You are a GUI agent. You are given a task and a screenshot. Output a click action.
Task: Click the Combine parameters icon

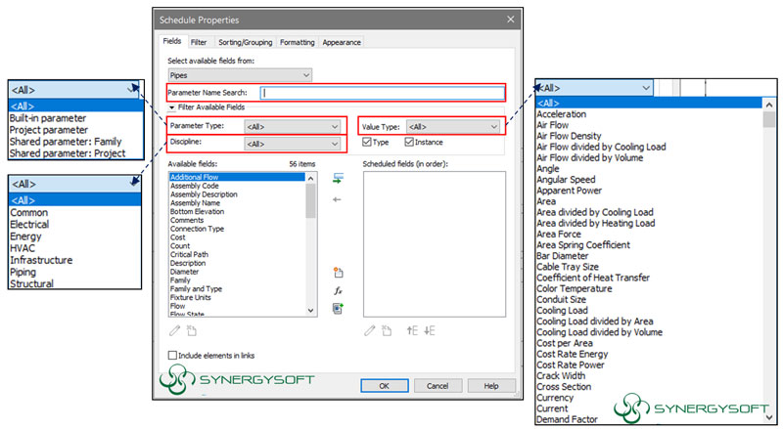(338, 308)
